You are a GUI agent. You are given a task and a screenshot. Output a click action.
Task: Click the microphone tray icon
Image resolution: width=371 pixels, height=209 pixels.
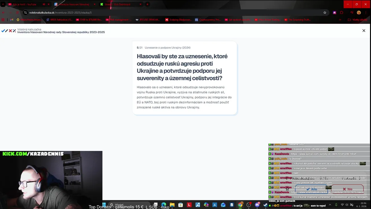tap(336, 205)
